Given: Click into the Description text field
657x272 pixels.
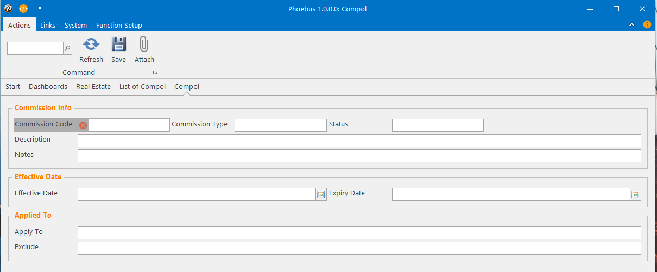Looking at the screenshot, I should coord(359,141).
